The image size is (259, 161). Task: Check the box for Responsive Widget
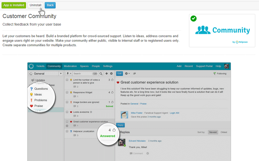[x=67, y=92]
